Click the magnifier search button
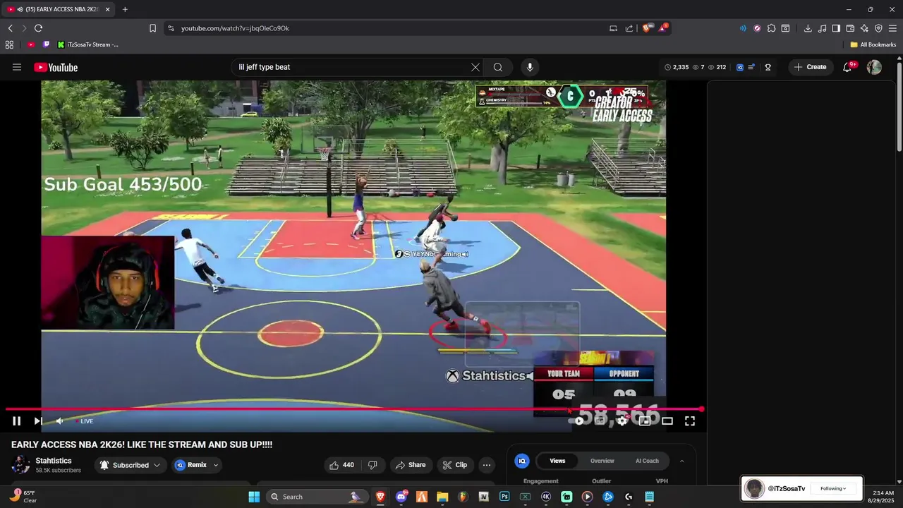 pyautogui.click(x=498, y=67)
